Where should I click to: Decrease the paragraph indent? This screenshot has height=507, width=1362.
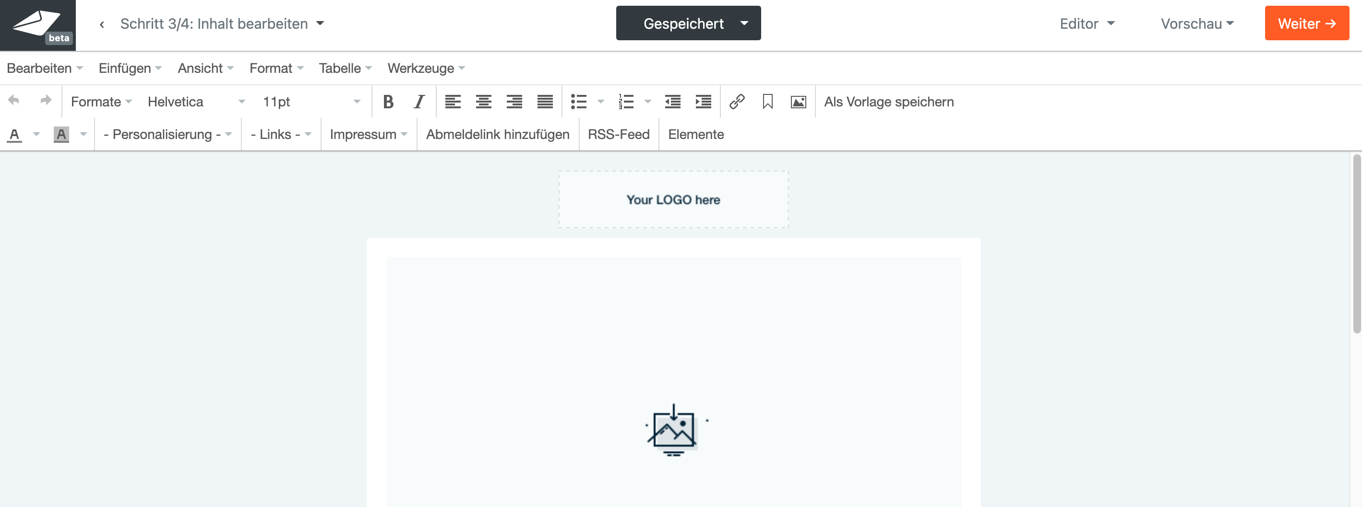(x=672, y=102)
